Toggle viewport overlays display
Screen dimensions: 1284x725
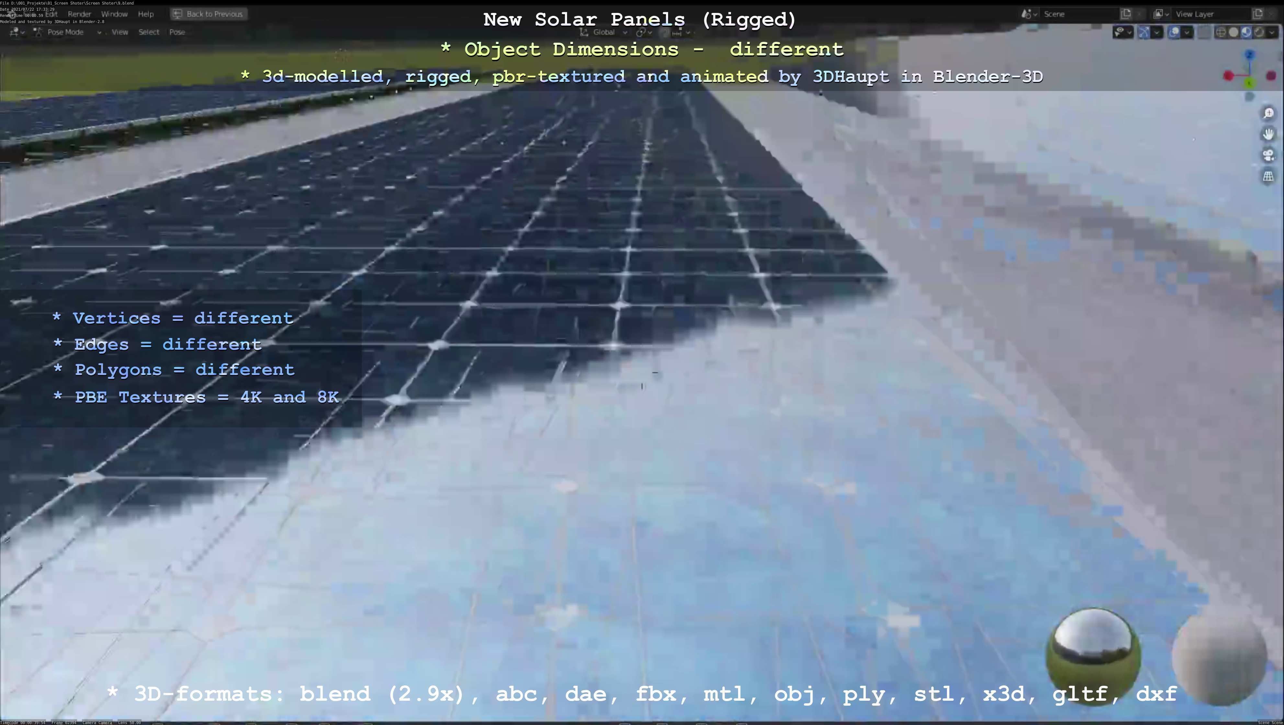coord(1174,33)
